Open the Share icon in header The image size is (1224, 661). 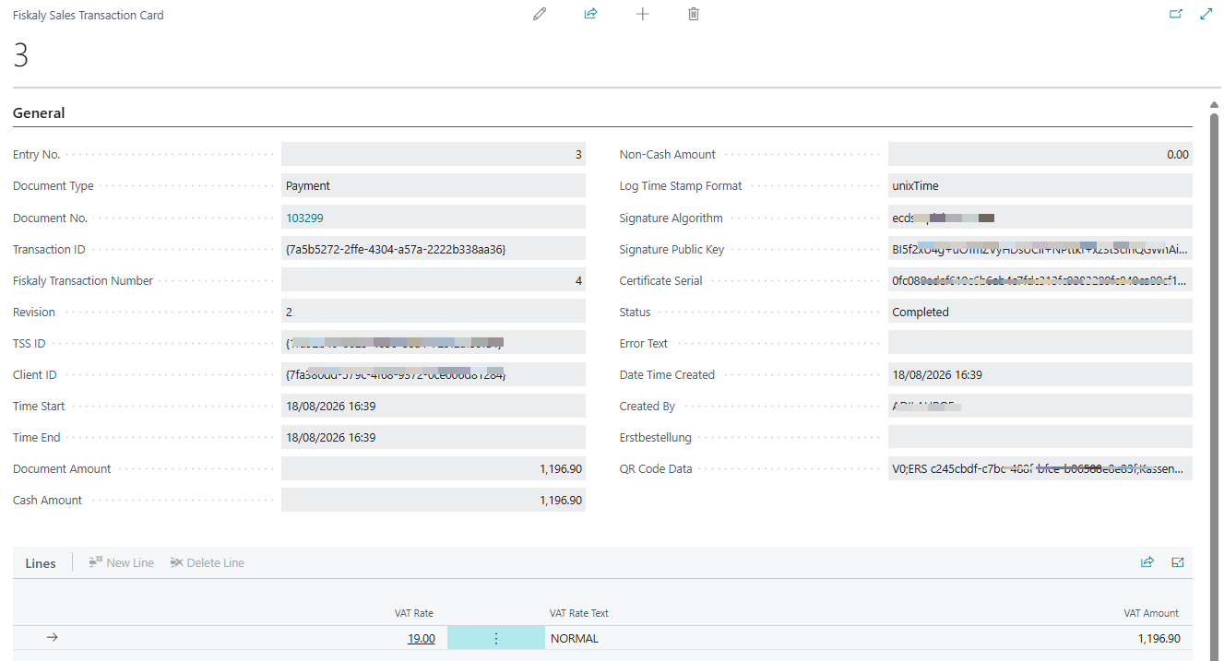[x=591, y=14]
